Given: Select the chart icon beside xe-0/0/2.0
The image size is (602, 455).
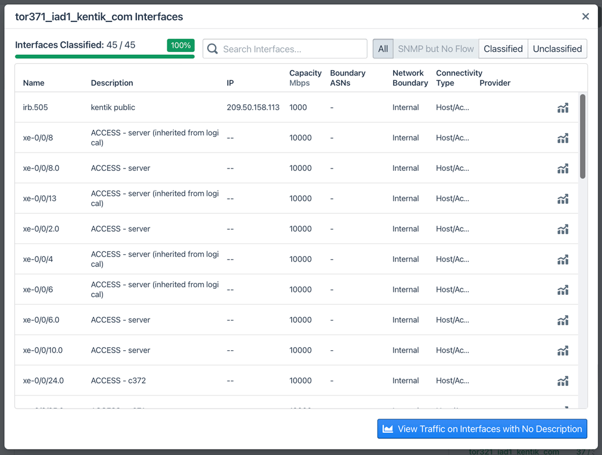Looking at the screenshot, I should coord(563,229).
